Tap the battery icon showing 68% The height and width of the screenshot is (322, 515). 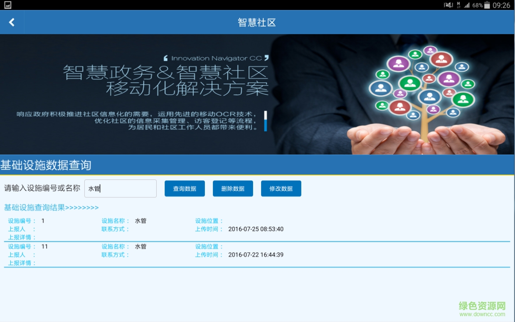[x=487, y=5]
